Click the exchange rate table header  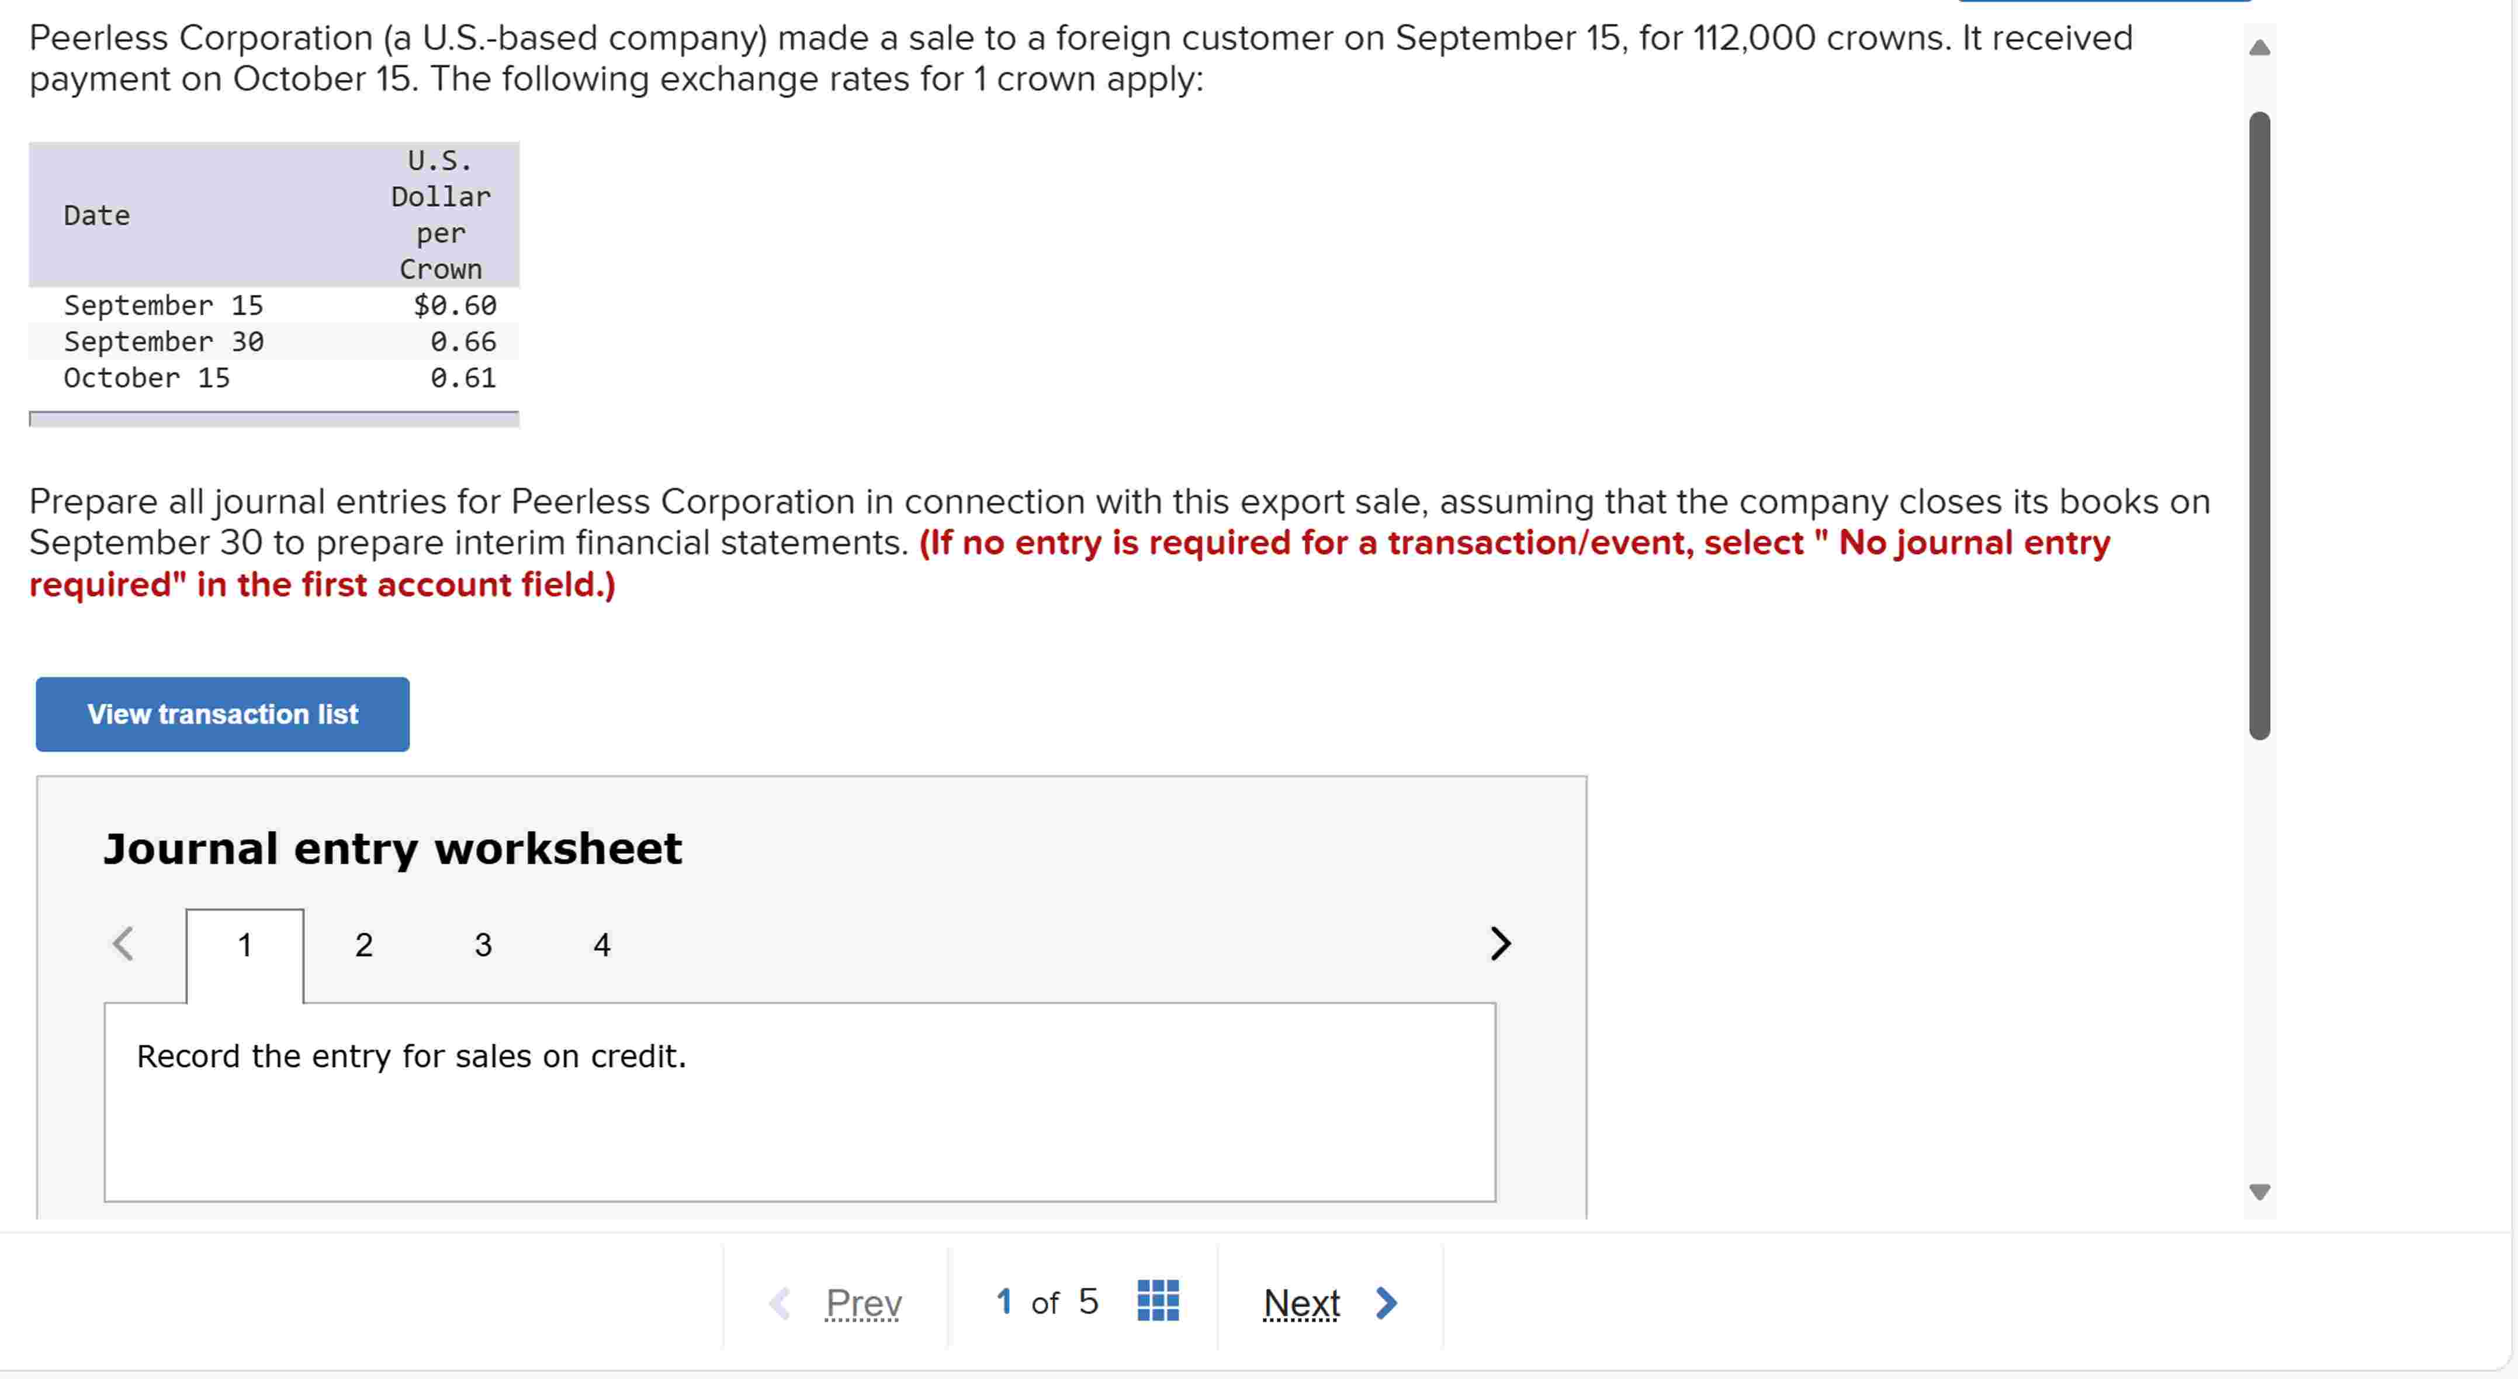273,214
